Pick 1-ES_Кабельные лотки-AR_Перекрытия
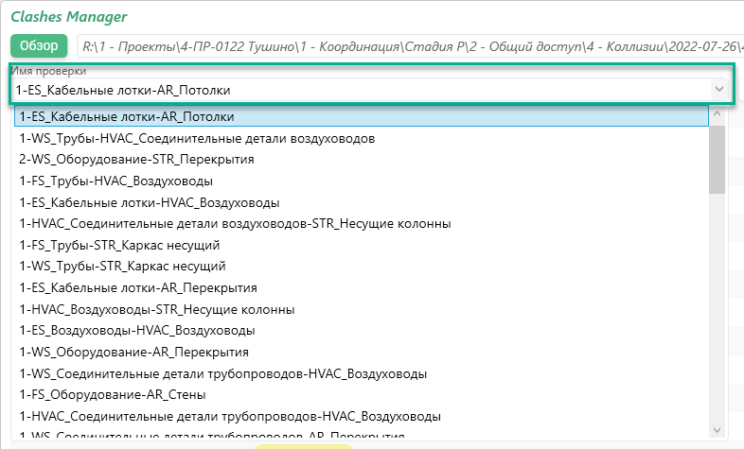The image size is (744, 449). [x=362, y=288]
